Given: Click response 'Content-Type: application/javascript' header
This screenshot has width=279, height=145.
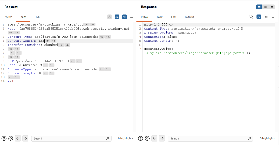Looking at the screenshot, I should tap(194, 29).
